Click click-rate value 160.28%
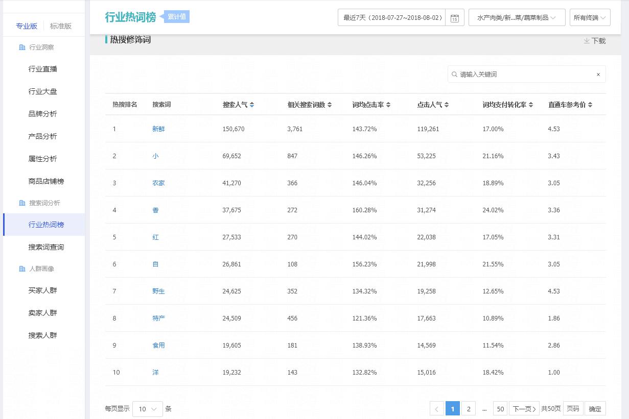Viewport: 629px width, 419px height. (364, 210)
